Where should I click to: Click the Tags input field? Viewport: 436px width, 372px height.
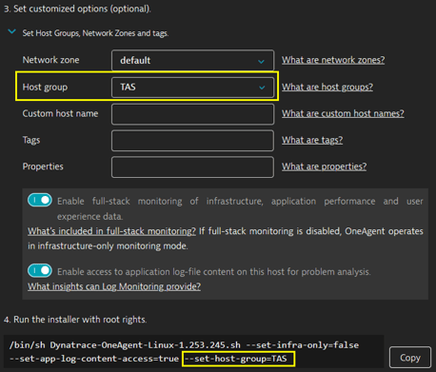(x=192, y=140)
